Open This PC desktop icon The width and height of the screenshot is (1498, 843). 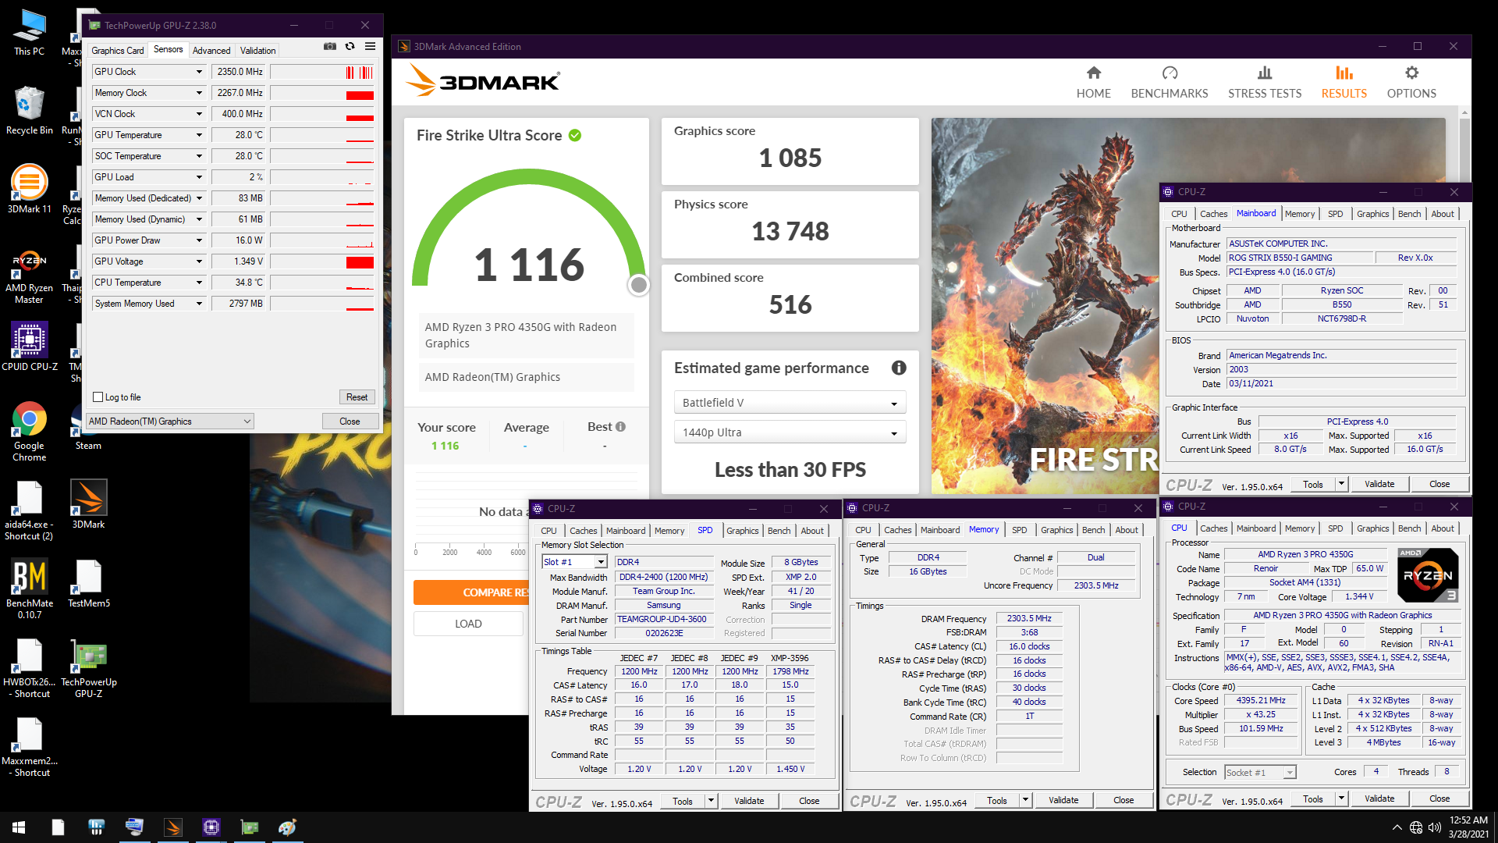point(29,33)
